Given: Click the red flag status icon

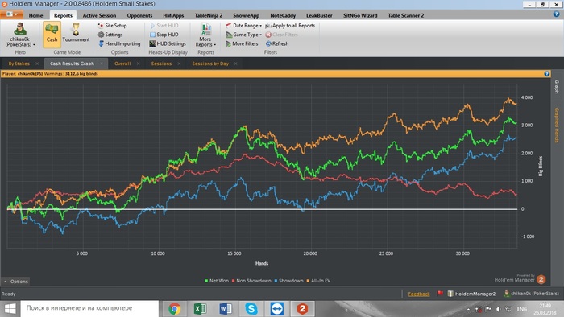Looking at the screenshot, I should 440,294.
